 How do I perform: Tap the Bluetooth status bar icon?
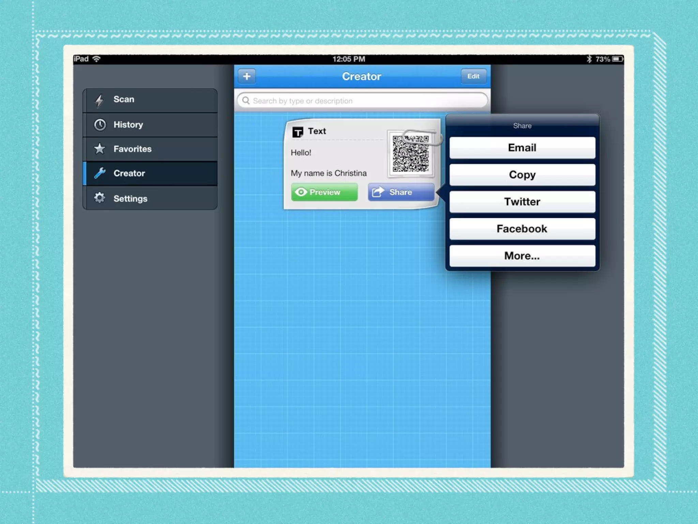589,59
